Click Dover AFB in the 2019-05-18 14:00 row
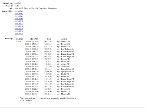Viewport: 146px width, 109px height. coord(65,92)
